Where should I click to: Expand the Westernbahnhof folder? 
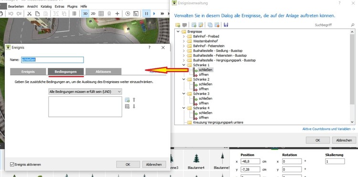pyautogui.click(x=184, y=41)
